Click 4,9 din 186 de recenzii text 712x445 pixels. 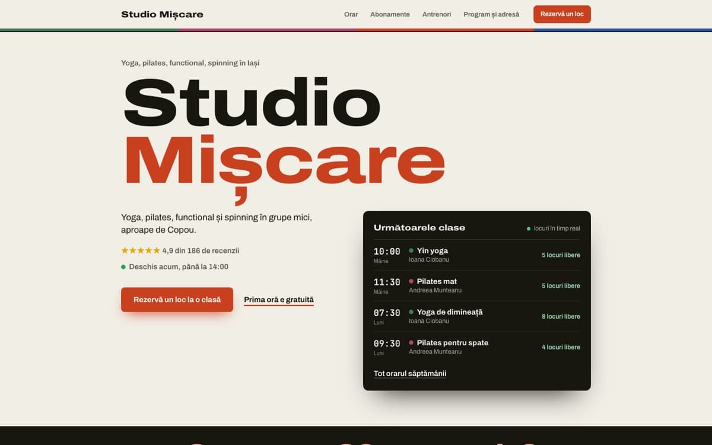201,251
